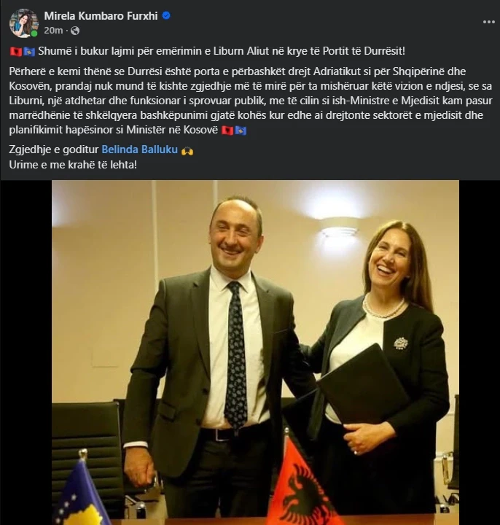Click the green online status dot

34,34
